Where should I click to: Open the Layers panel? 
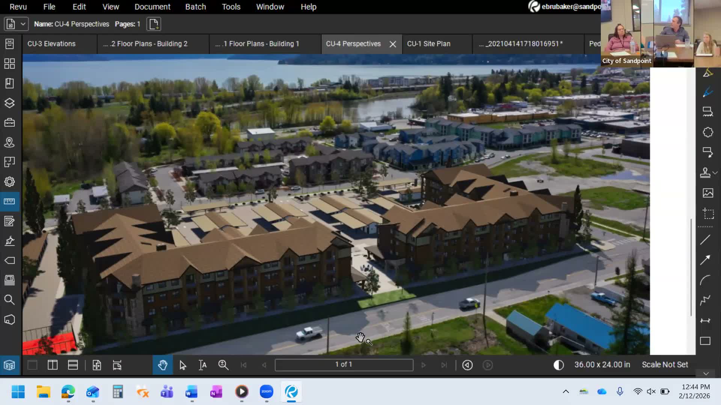point(9,103)
